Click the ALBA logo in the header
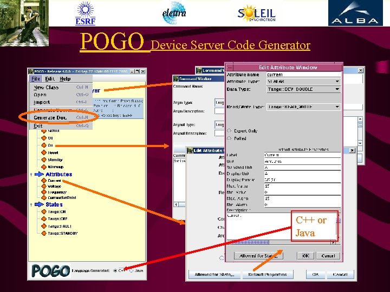The height and width of the screenshot is (292, 390). pyautogui.click(x=355, y=13)
